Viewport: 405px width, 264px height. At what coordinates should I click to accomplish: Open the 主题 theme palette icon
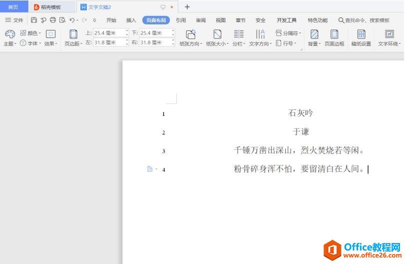(10, 38)
